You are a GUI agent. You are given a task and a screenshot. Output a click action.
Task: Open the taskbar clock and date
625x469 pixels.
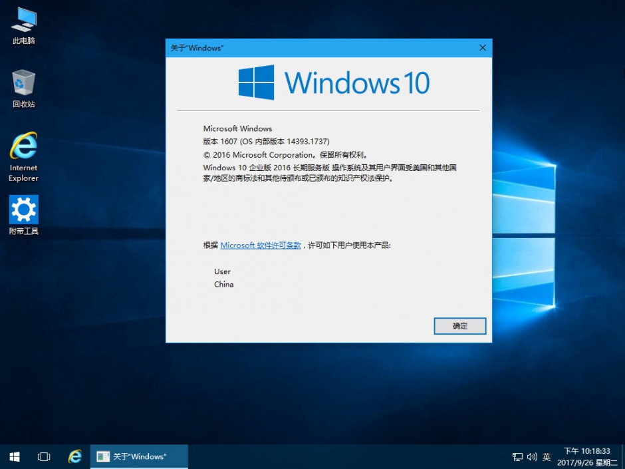[587, 456]
